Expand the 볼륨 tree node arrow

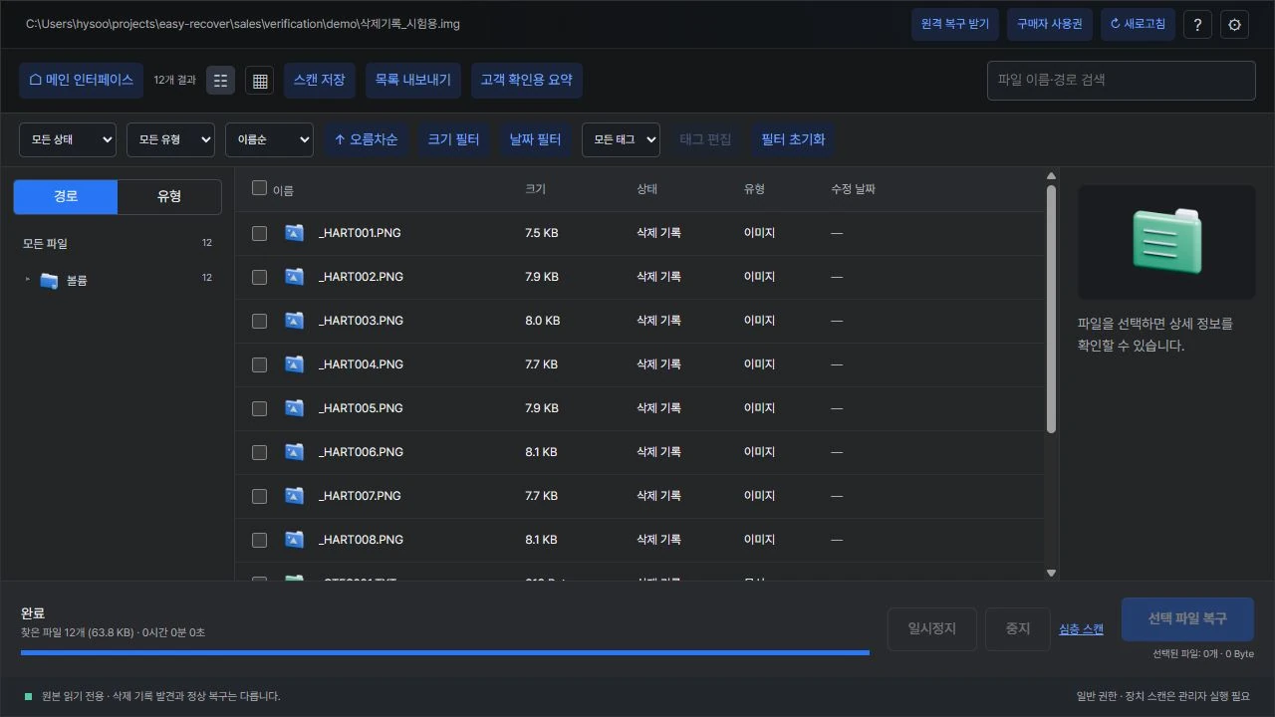(x=28, y=281)
